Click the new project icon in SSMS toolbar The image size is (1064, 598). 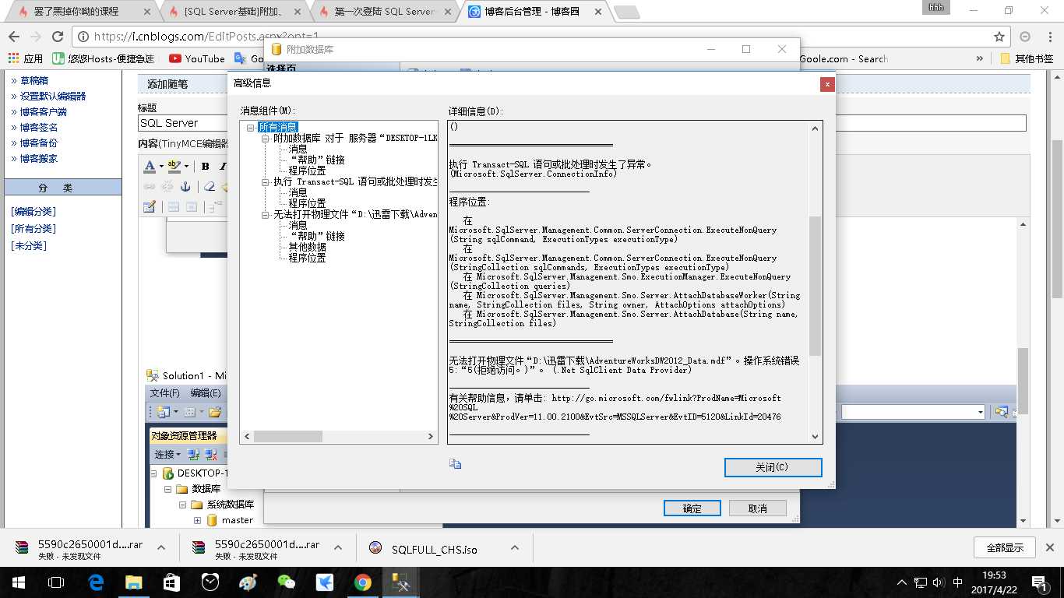pyautogui.click(x=164, y=412)
